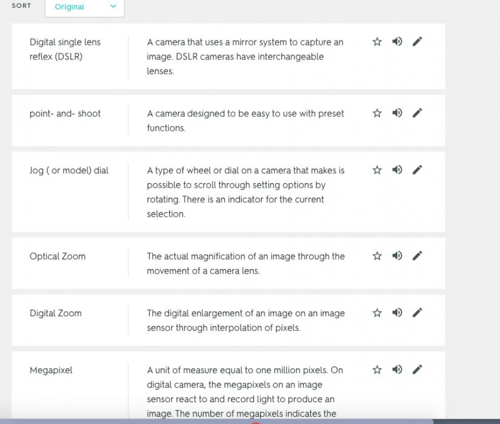Star the Digital Zoom term
This screenshot has width=500, height=424.
coord(377,313)
